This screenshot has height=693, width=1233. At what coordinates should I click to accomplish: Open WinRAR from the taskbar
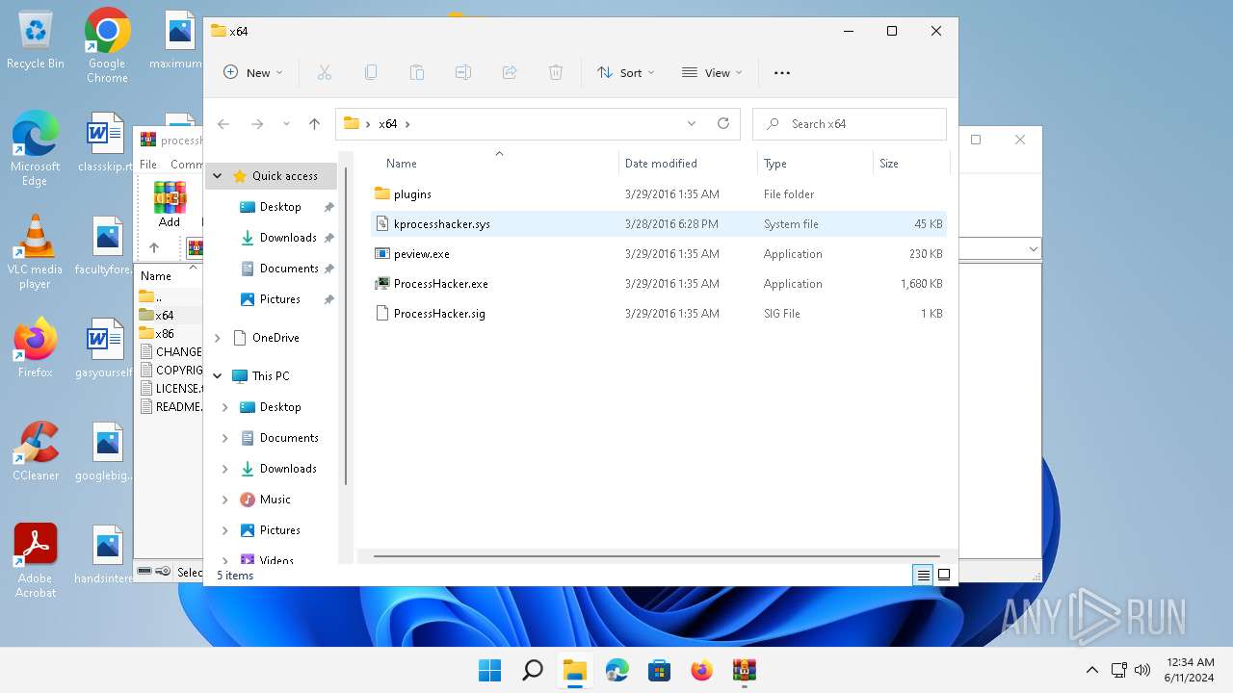744,670
